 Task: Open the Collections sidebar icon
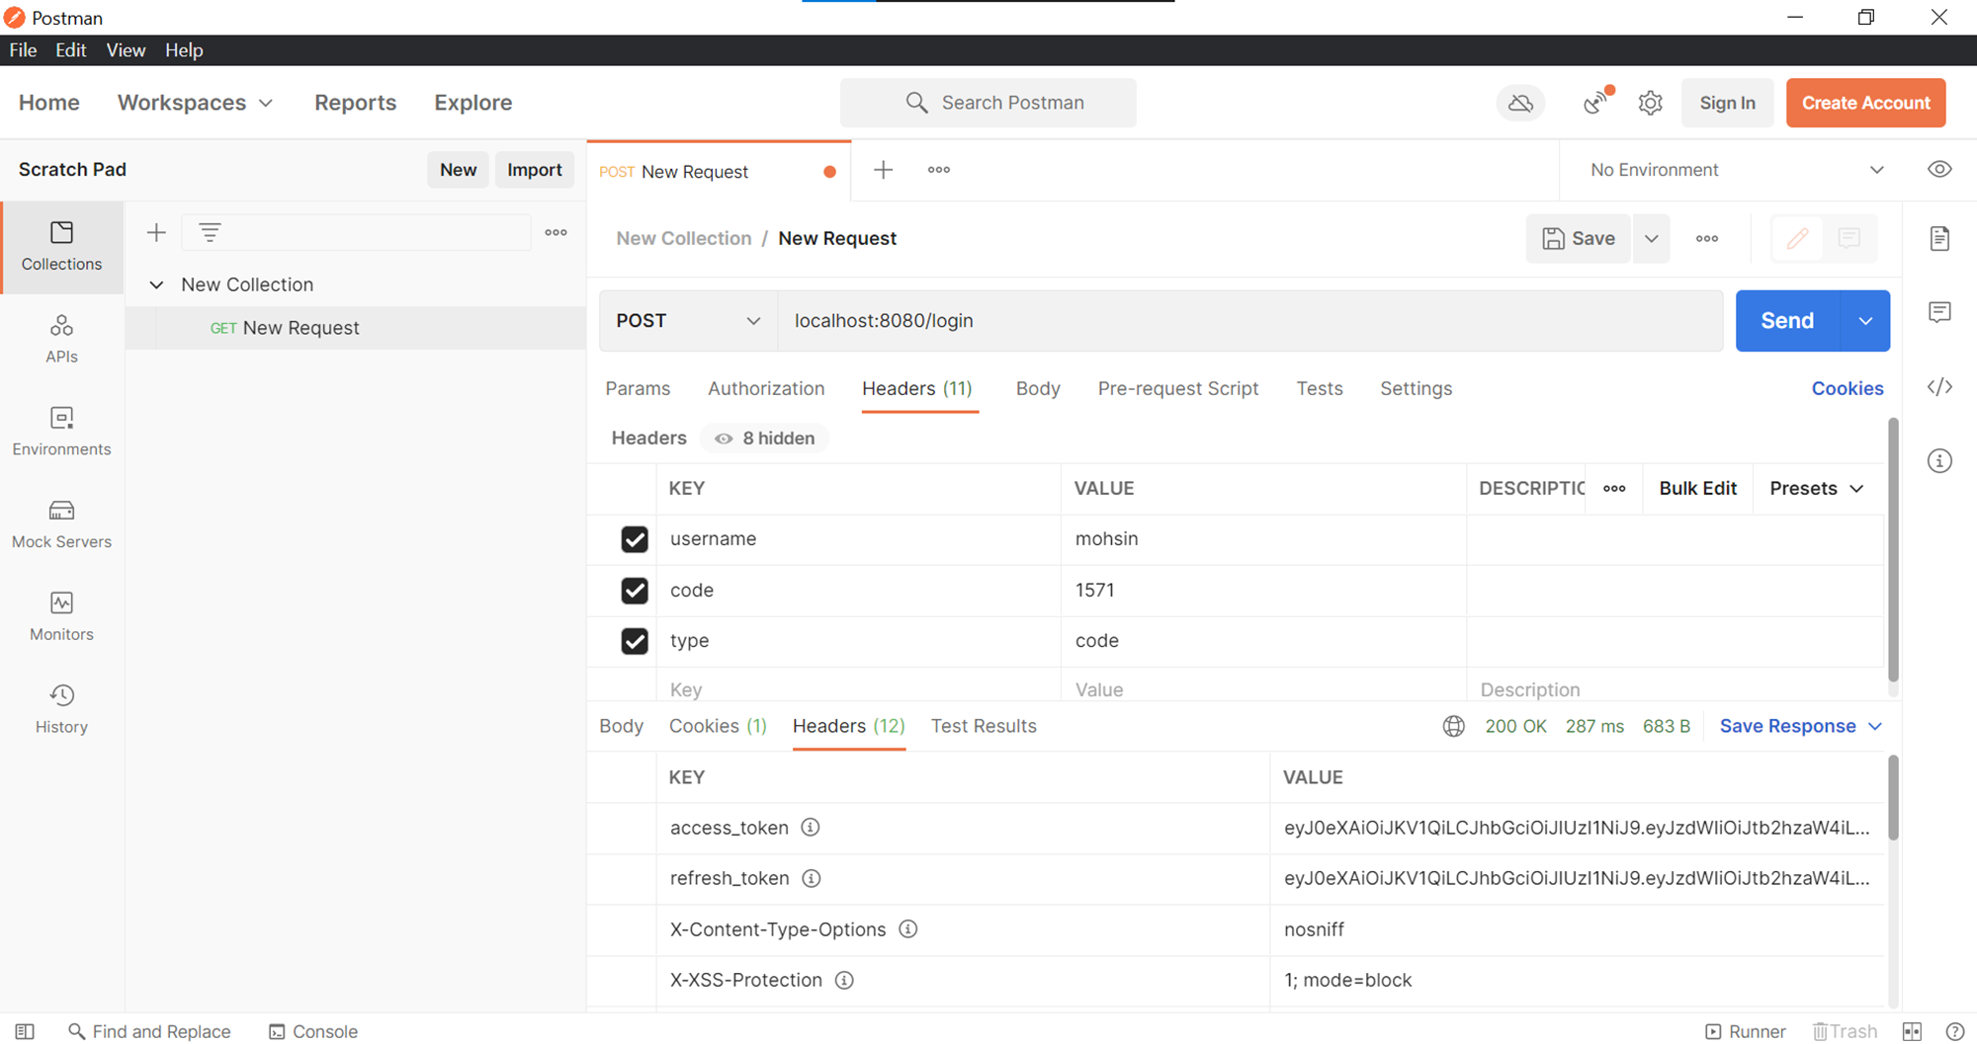point(61,247)
